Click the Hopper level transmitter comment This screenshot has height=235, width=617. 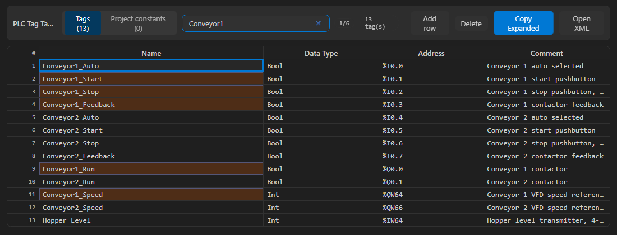(546, 220)
